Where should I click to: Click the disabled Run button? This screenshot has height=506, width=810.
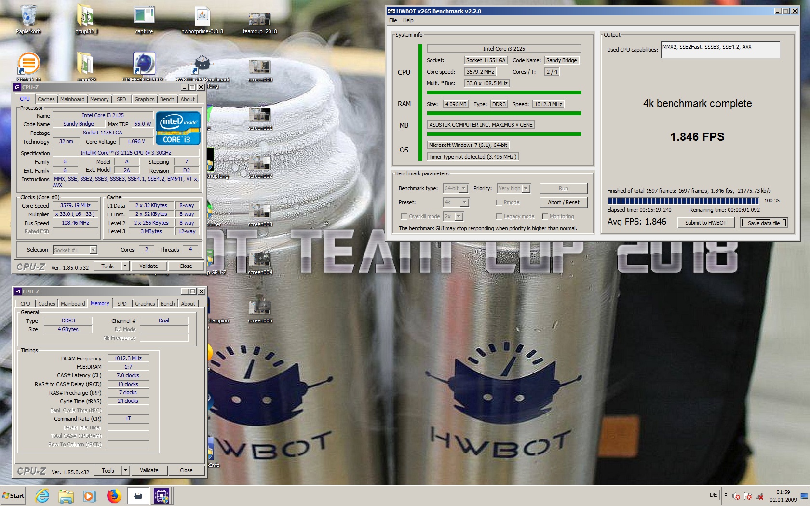[564, 188]
